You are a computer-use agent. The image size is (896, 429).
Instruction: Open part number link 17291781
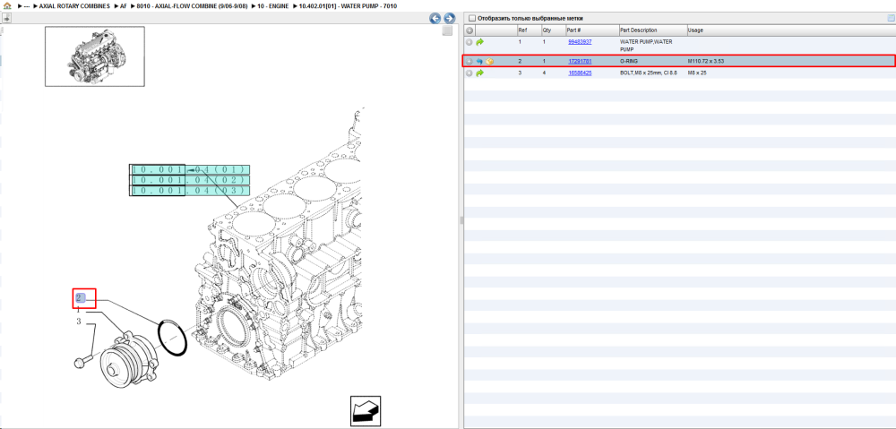click(580, 61)
